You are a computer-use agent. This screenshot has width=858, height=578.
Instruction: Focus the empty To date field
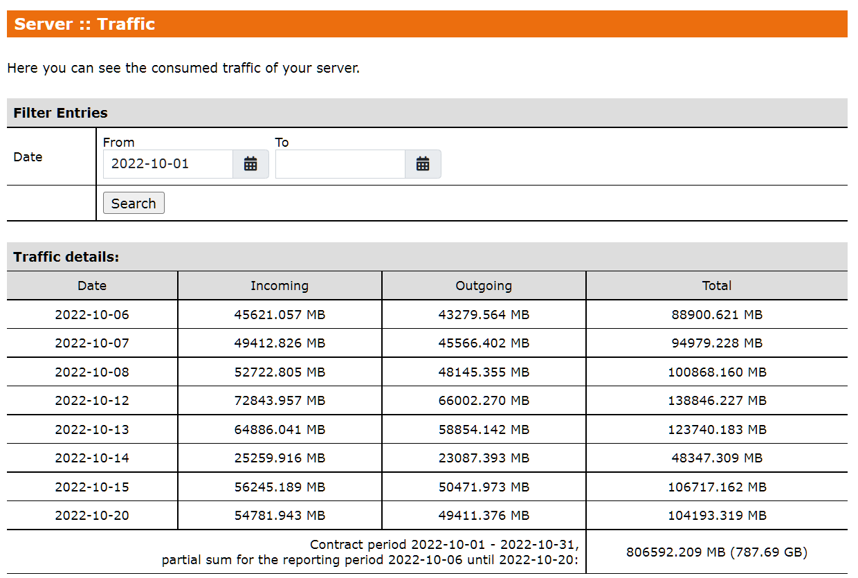point(340,164)
